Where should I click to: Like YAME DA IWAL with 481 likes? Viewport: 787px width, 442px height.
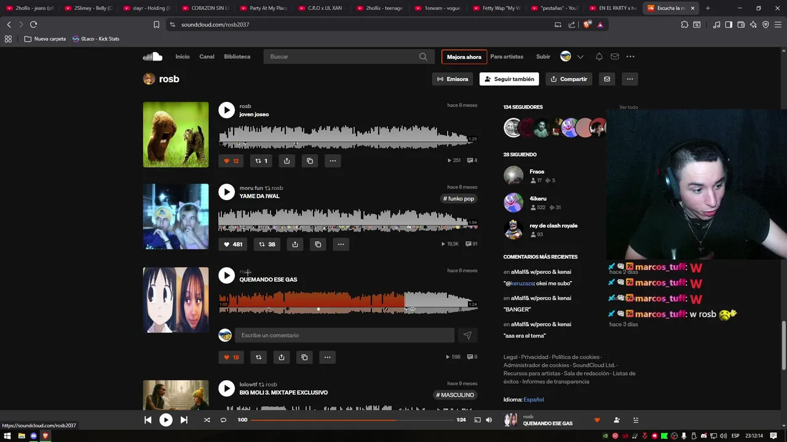233,244
